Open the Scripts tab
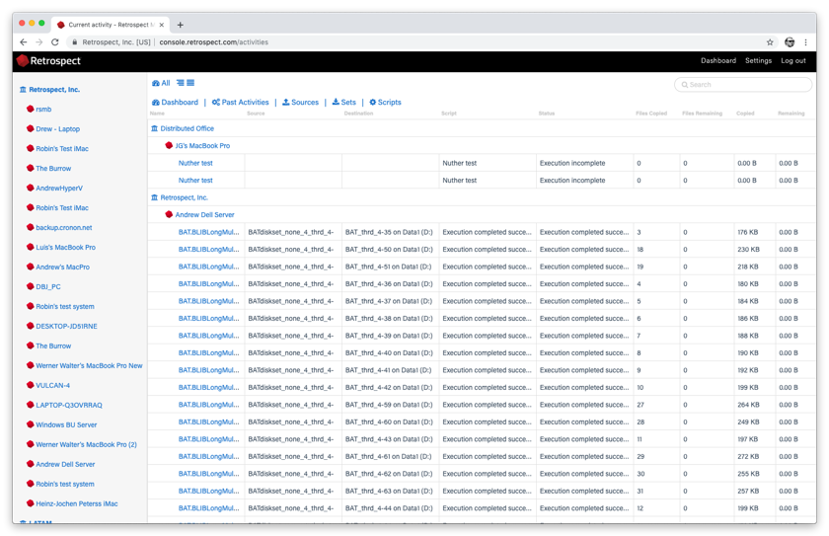 [386, 102]
